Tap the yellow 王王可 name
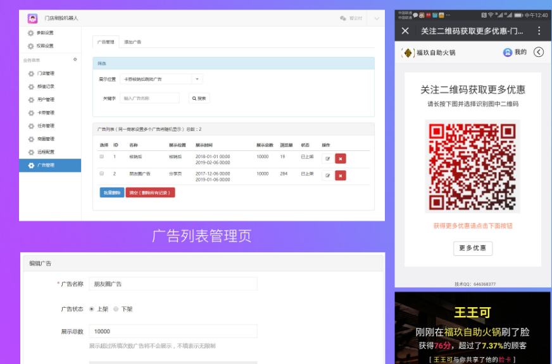The image size is (552, 364). point(472,312)
